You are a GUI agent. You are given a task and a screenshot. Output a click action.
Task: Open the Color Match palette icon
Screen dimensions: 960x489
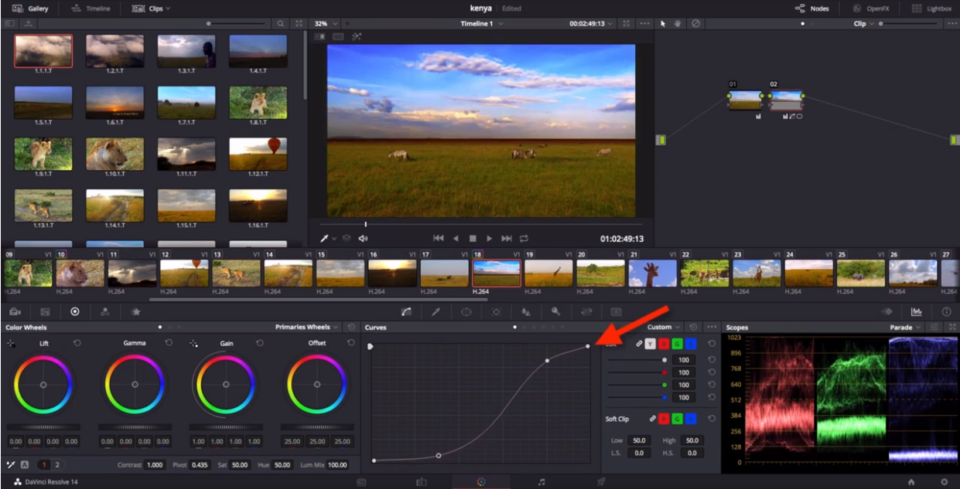[x=45, y=311]
